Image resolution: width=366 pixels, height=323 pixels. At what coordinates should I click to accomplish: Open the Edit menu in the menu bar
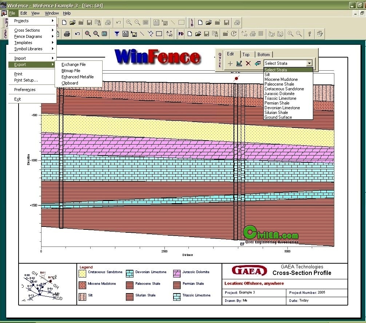pyautogui.click(x=24, y=13)
